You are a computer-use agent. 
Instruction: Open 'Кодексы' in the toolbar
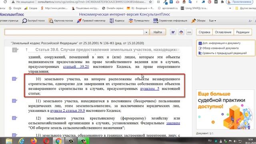[117, 21]
